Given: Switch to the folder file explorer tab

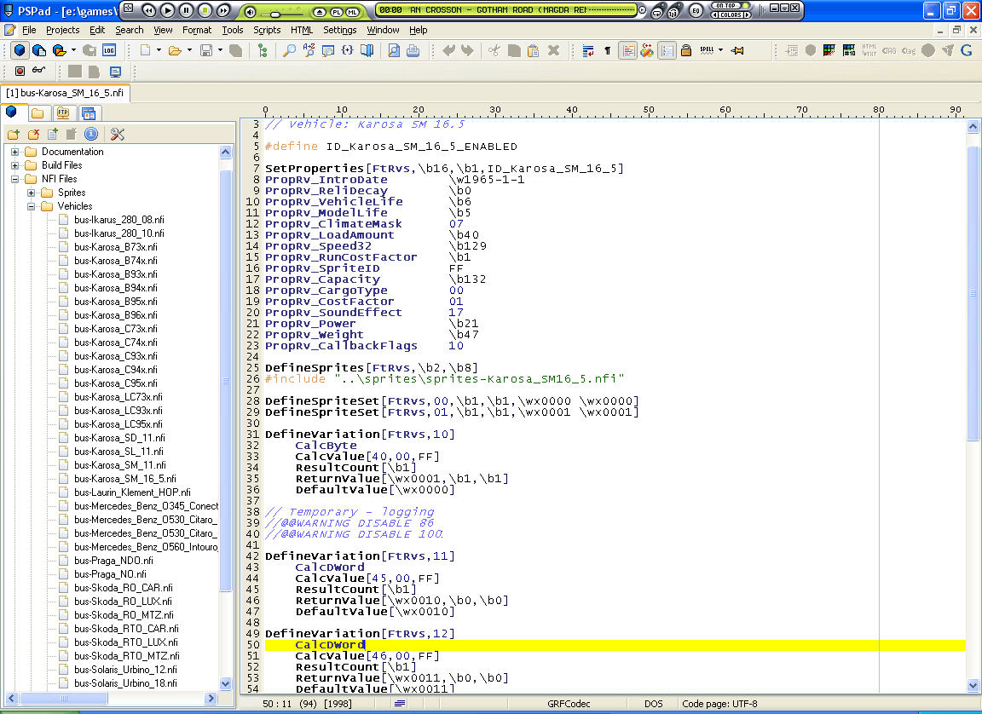Looking at the screenshot, I should pos(38,113).
